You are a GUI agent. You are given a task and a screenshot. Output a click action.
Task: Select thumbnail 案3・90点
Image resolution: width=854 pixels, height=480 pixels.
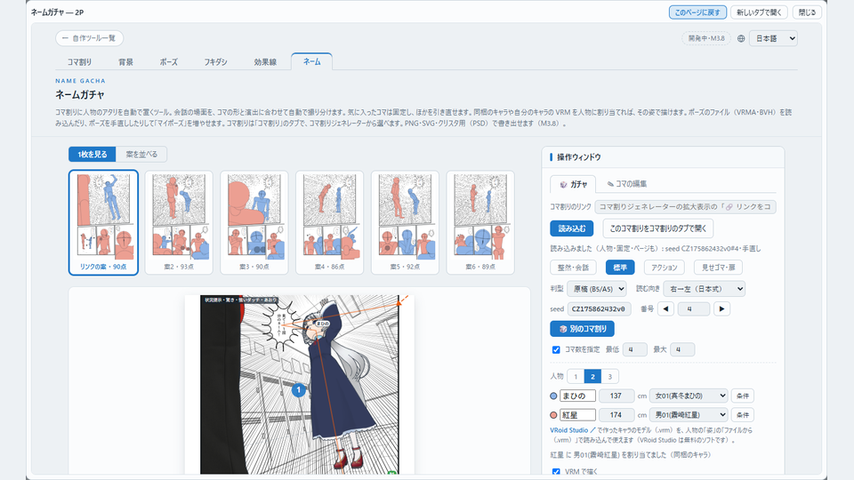pos(254,222)
